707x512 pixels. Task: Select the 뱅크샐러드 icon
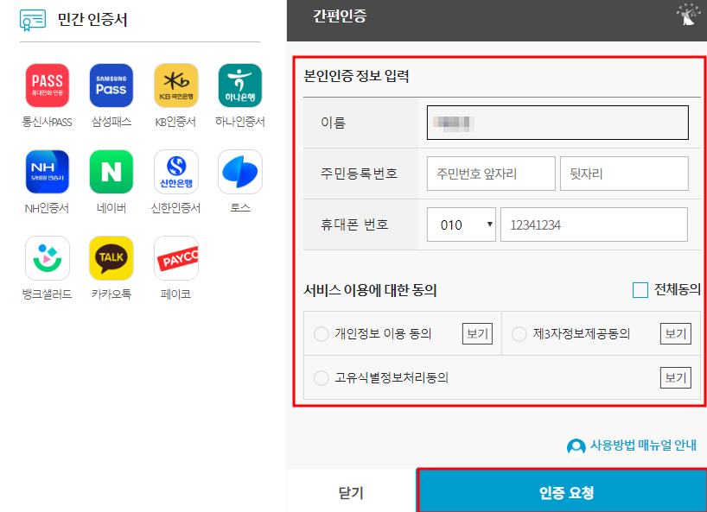pos(47,257)
